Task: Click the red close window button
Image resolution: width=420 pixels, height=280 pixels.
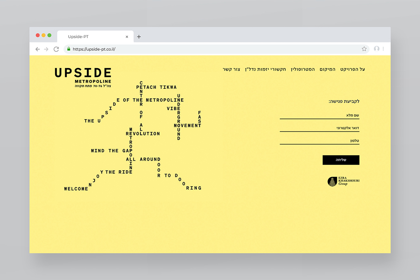Action: [x=38, y=35]
